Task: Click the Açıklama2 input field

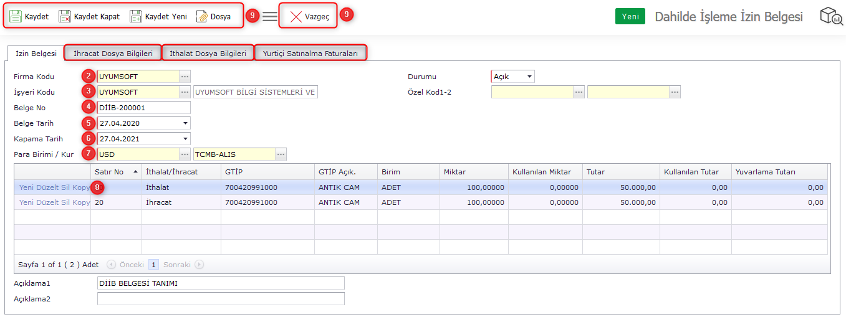Action: pos(221,299)
